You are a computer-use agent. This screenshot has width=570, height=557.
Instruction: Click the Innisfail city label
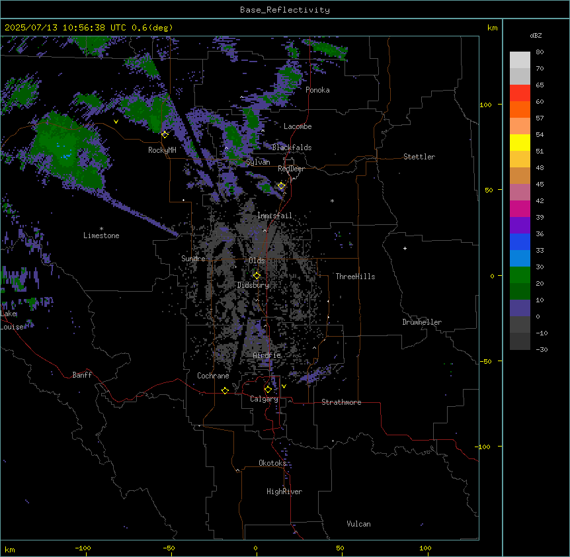pyautogui.click(x=274, y=216)
